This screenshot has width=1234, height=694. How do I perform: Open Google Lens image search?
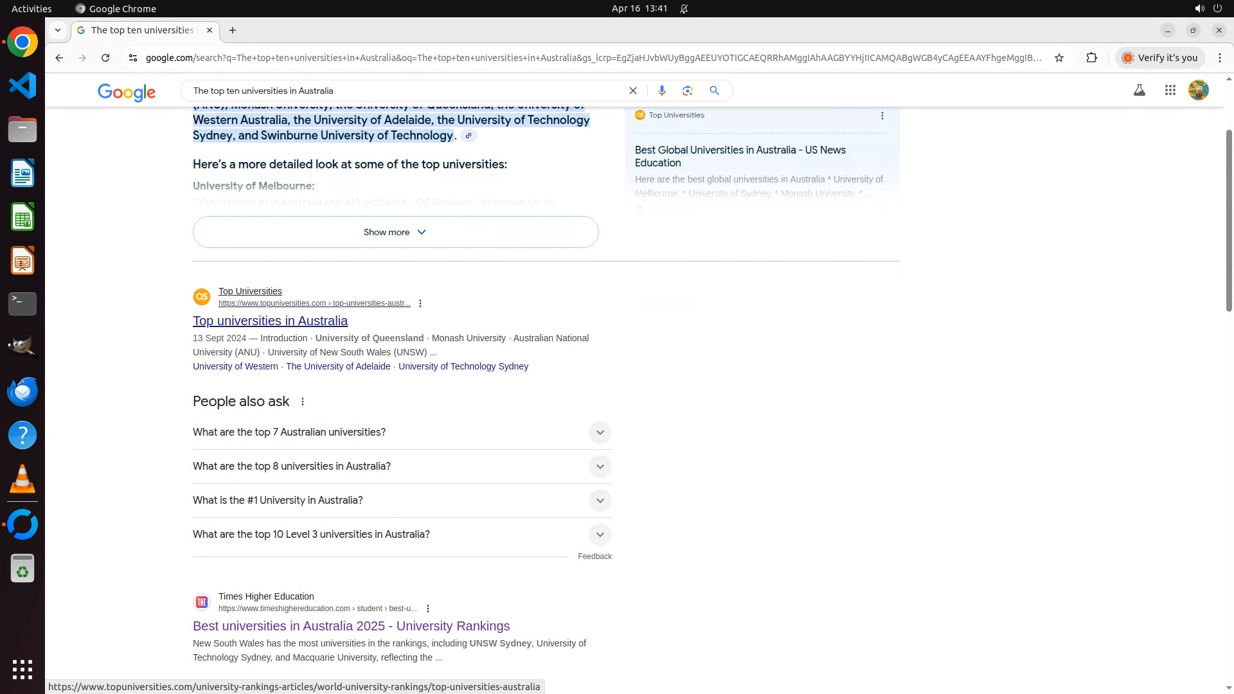coord(688,91)
